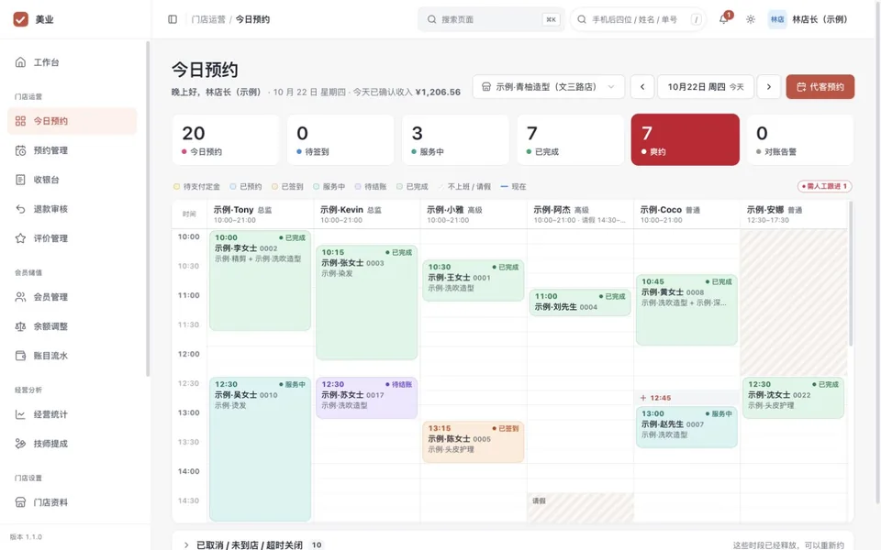This screenshot has width=881, height=550.
Task: Filter by 今日预约 20 card
Action: [x=226, y=139]
